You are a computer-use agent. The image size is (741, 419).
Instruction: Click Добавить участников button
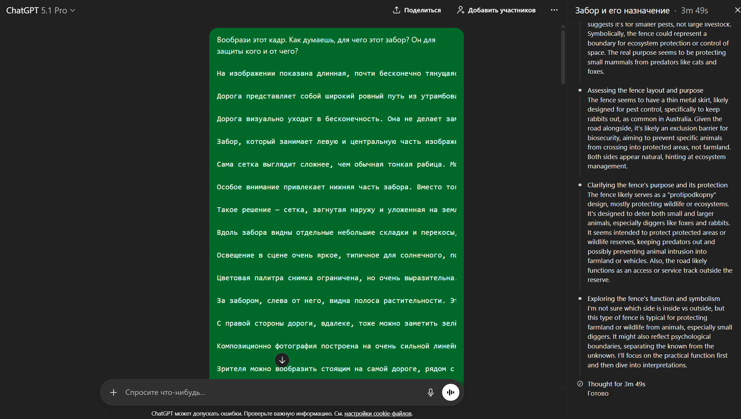[x=501, y=10]
